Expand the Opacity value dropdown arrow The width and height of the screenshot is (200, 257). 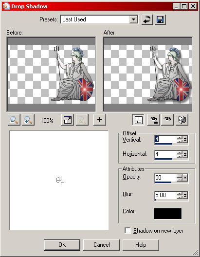click(185, 178)
